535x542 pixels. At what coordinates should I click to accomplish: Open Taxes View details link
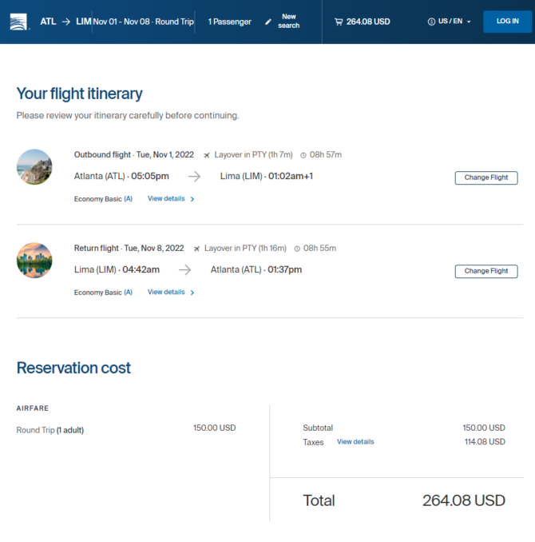(x=355, y=442)
